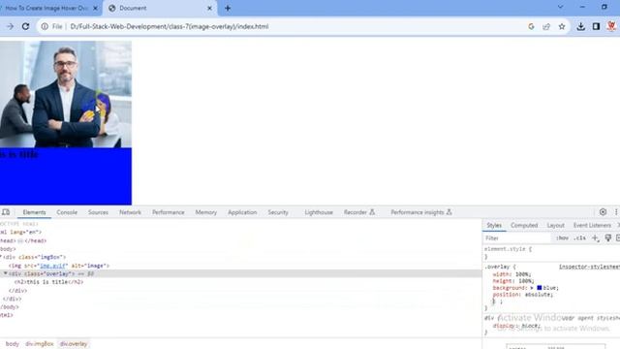Toggle the device toolbar icon in DevTools
Image resolution: width=620 pixels, height=349 pixels.
coord(6,212)
